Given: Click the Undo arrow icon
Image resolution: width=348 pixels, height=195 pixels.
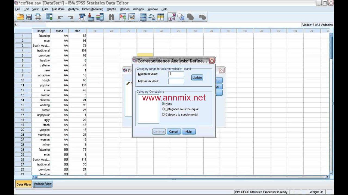Looking at the screenshot, I should (60, 17).
